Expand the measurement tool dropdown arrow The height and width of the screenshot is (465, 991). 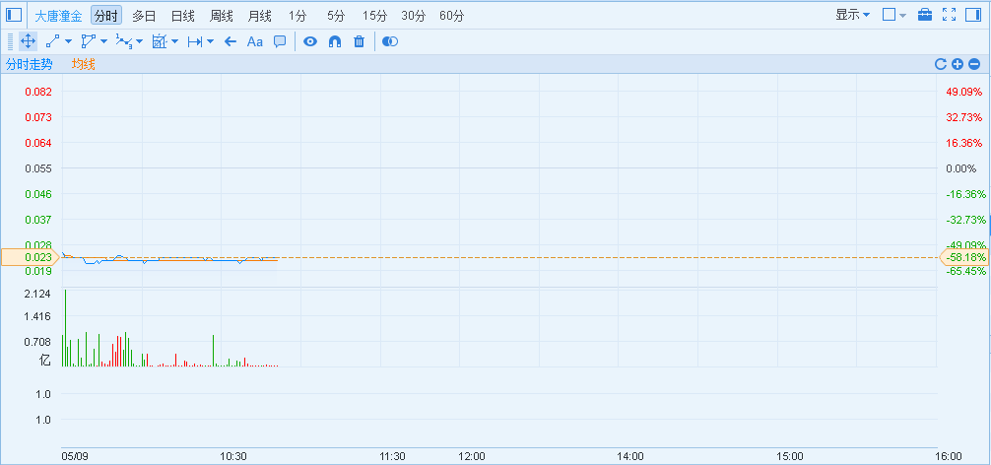pyautogui.click(x=175, y=41)
